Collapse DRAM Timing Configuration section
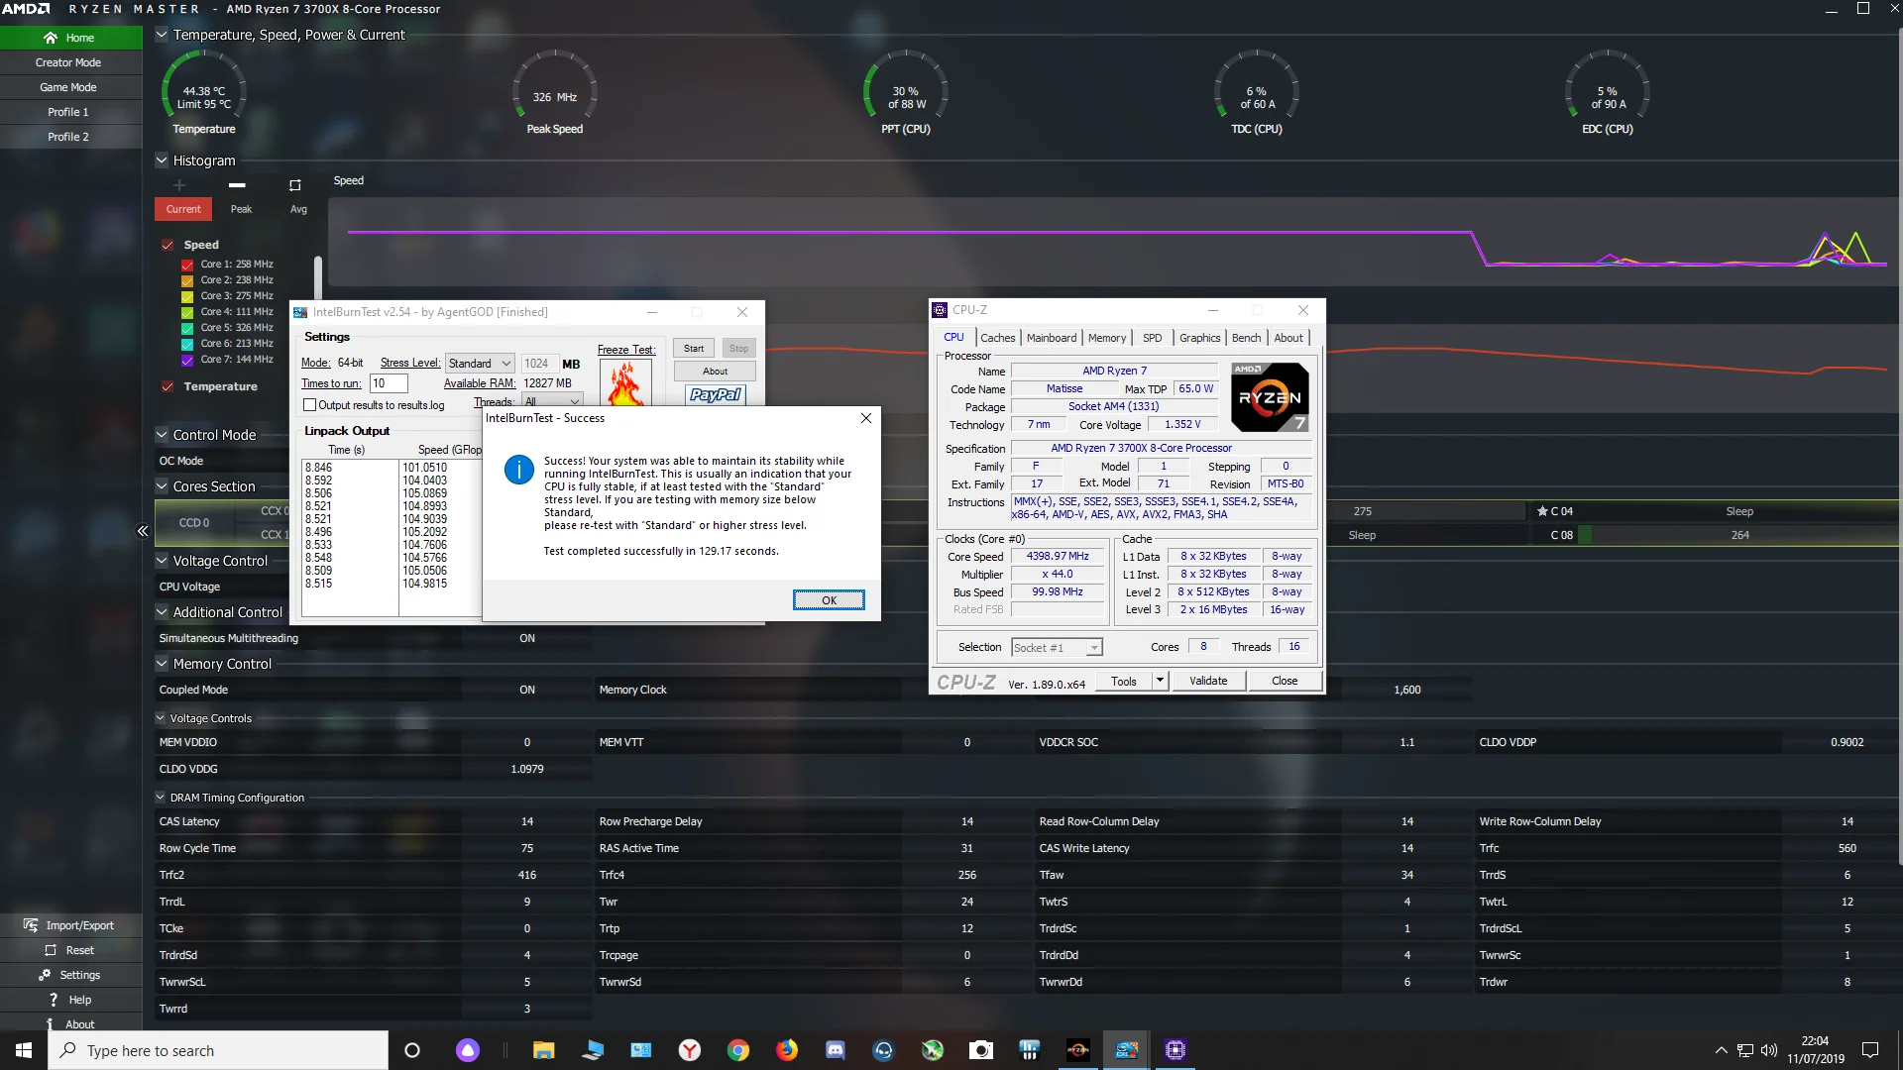This screenshot has width=1903, height=1070. 161,798
